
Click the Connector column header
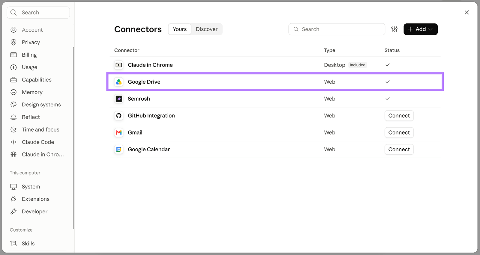[x=127, y=50]
